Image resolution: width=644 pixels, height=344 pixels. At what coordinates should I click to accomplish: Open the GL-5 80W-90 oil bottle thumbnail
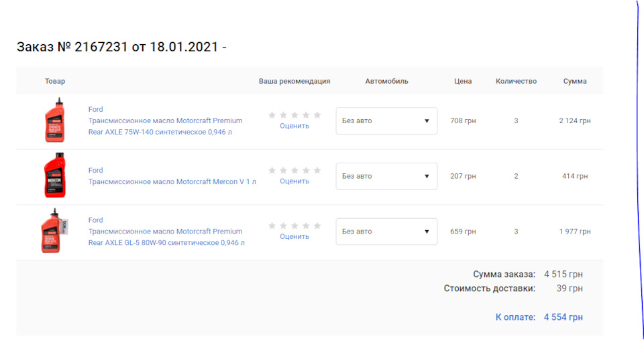(54, 231)
